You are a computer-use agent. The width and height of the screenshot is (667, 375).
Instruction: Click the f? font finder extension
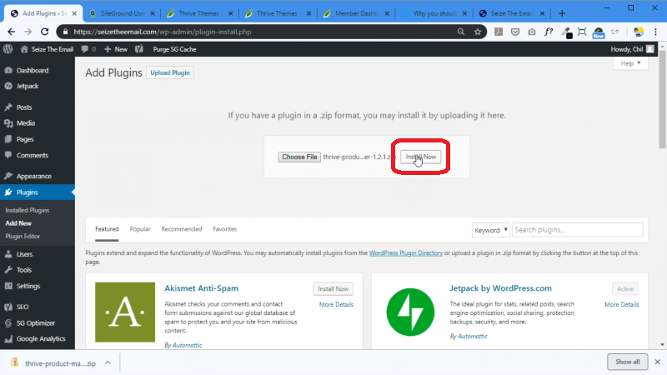pos(549,32)
